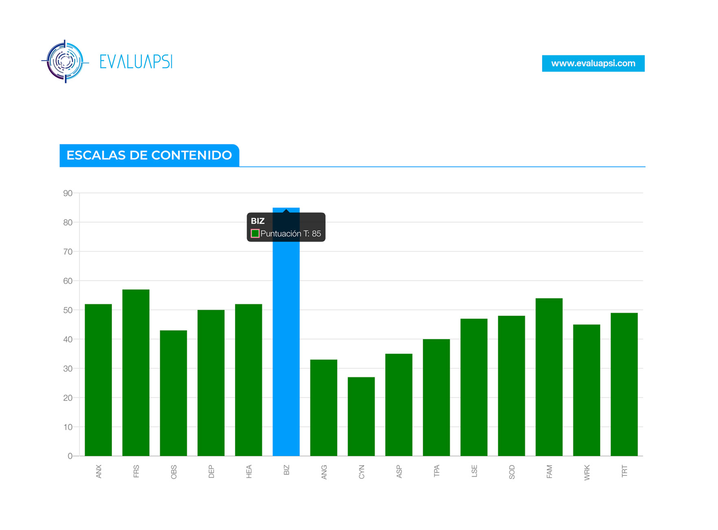This screenshot has width=718, height=530.
Task: Click the HEA axis label
Action: click(x=249, y=471)
